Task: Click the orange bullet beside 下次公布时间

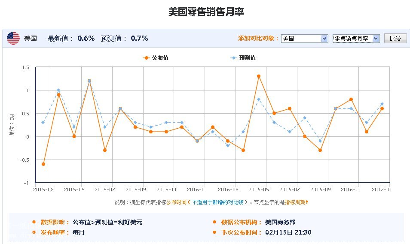Action: click(x=214, y=232)
